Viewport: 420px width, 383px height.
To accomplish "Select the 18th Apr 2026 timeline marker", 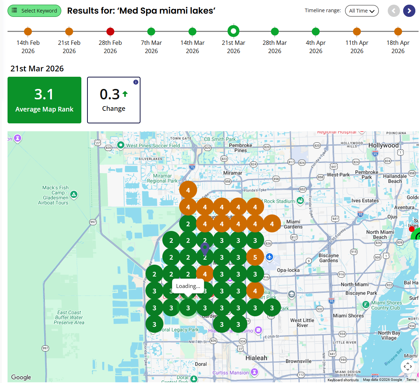I will (x=398, y=31).
